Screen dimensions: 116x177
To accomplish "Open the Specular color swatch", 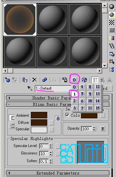I will click(x=39, y=130).
